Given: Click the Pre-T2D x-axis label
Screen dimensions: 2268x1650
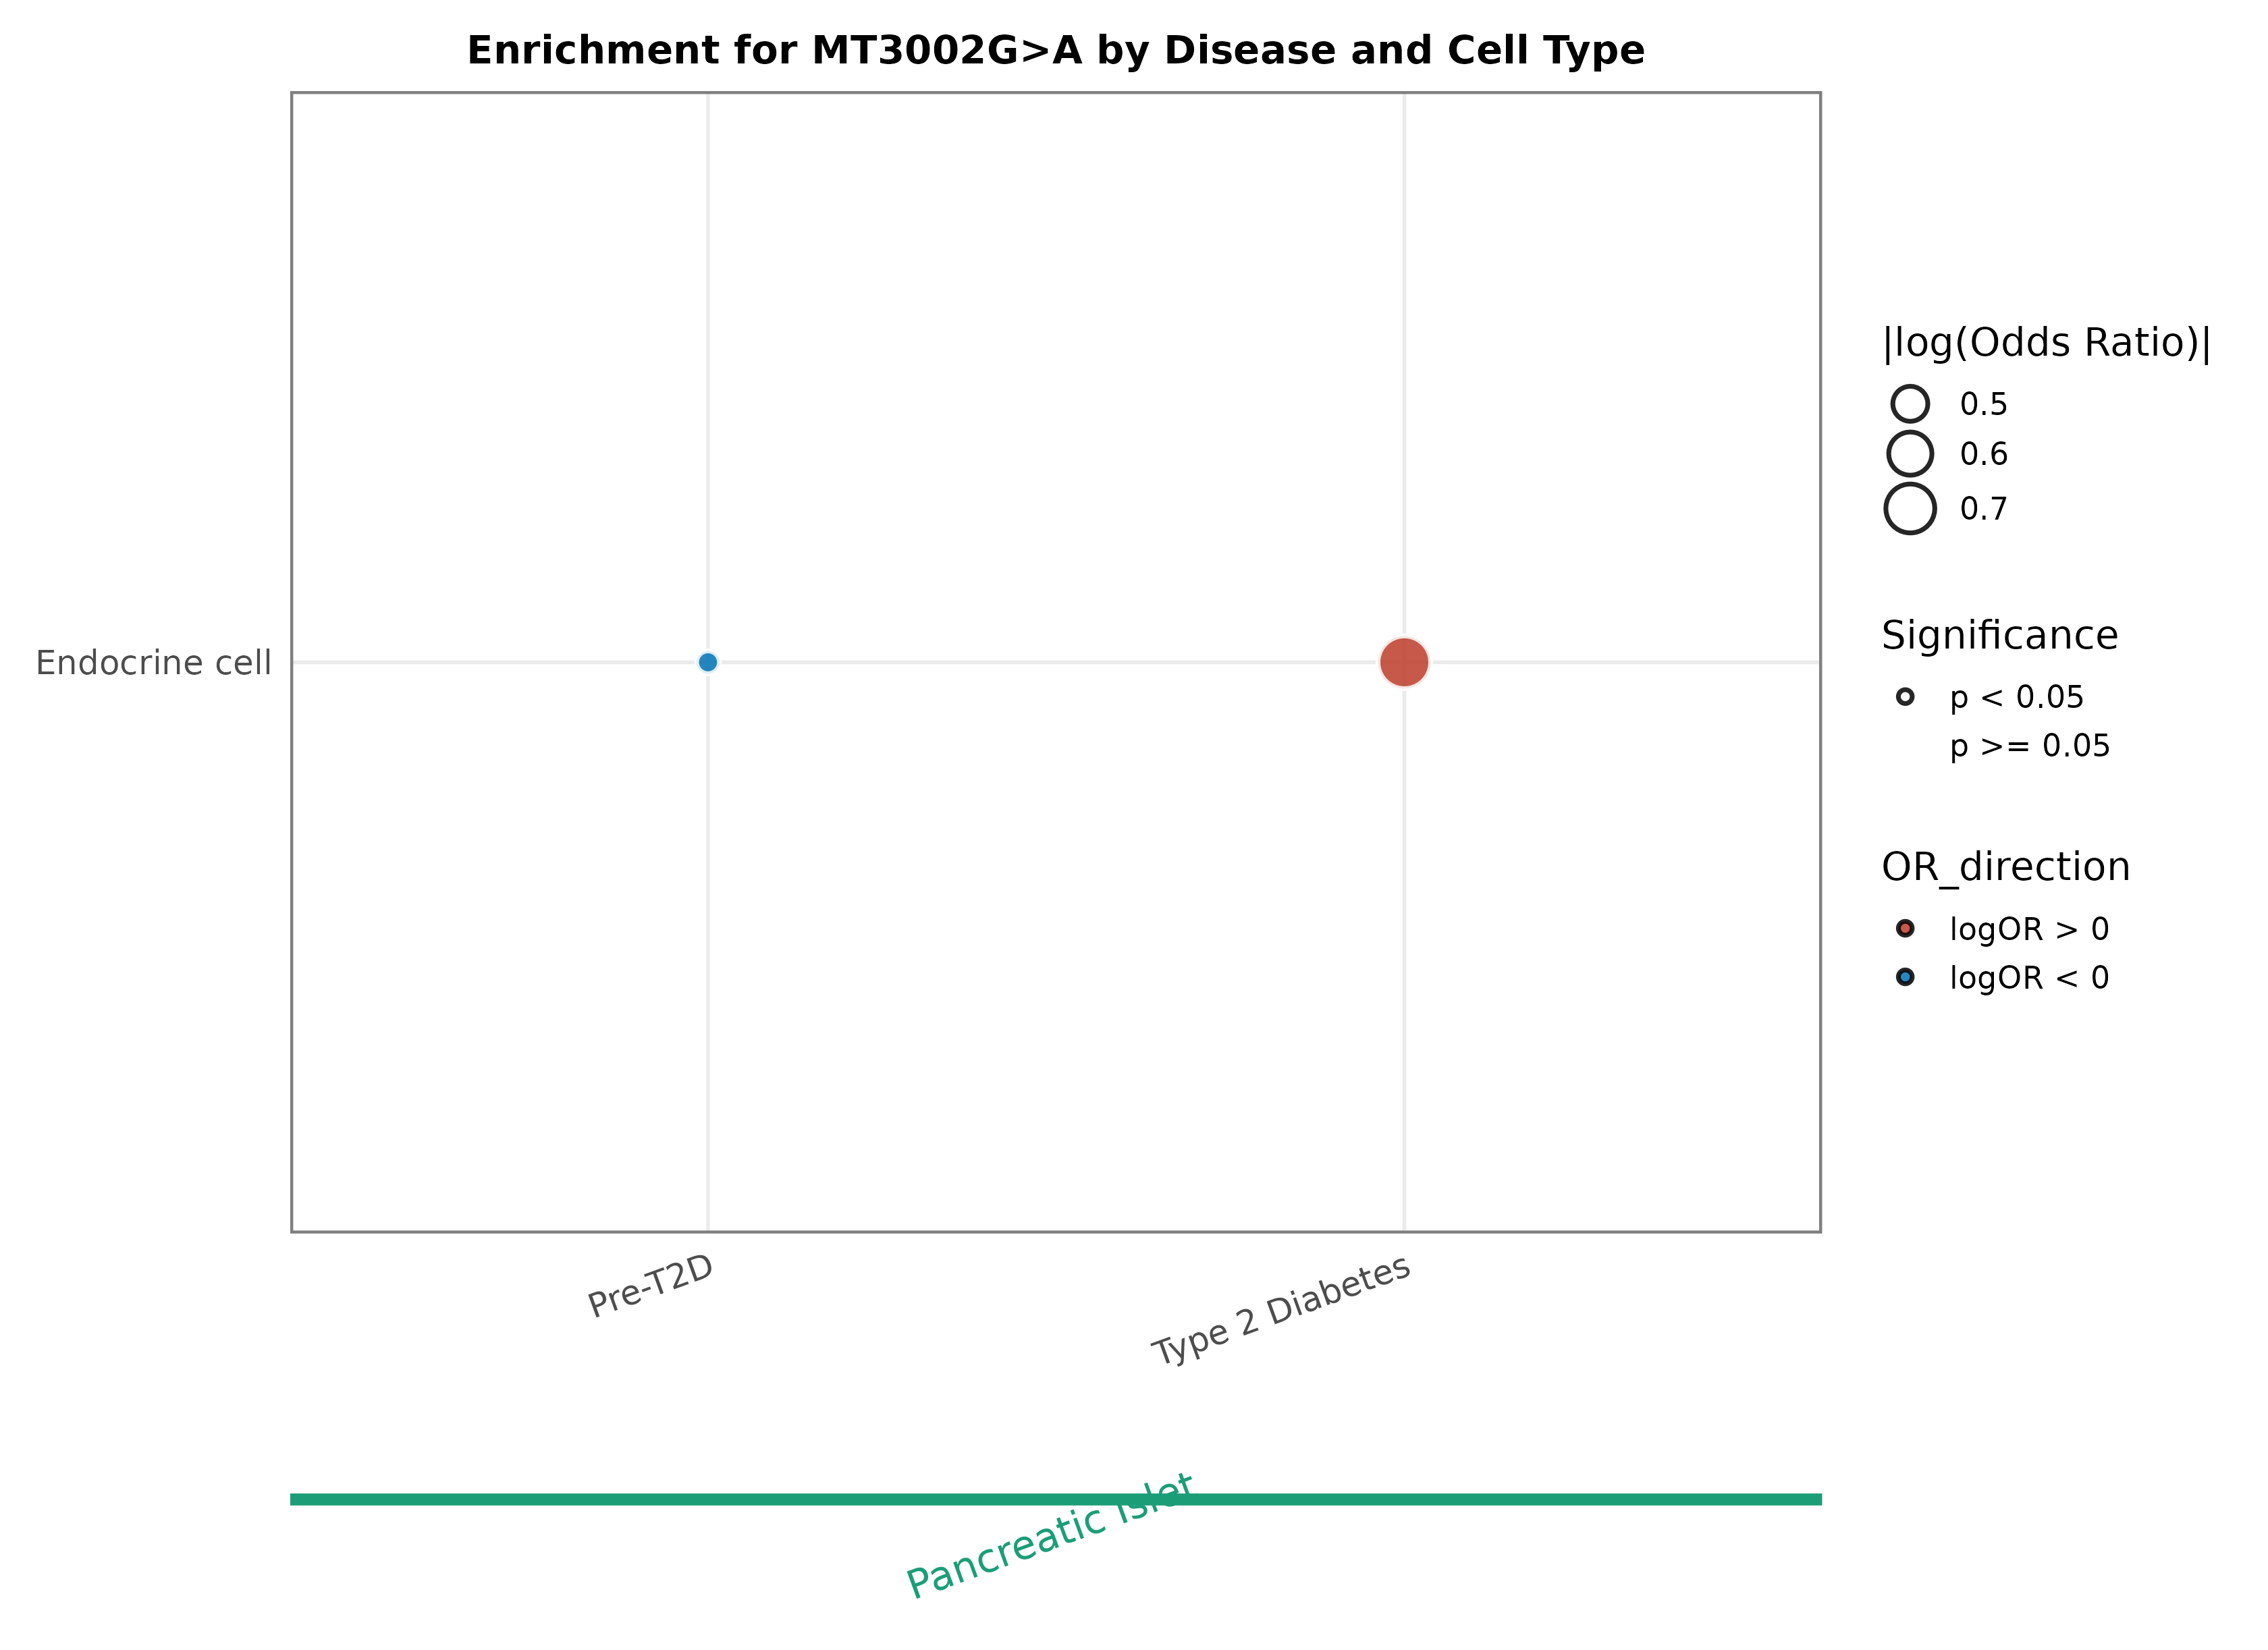Looking at the screenshot, I should coord(651,1287).
